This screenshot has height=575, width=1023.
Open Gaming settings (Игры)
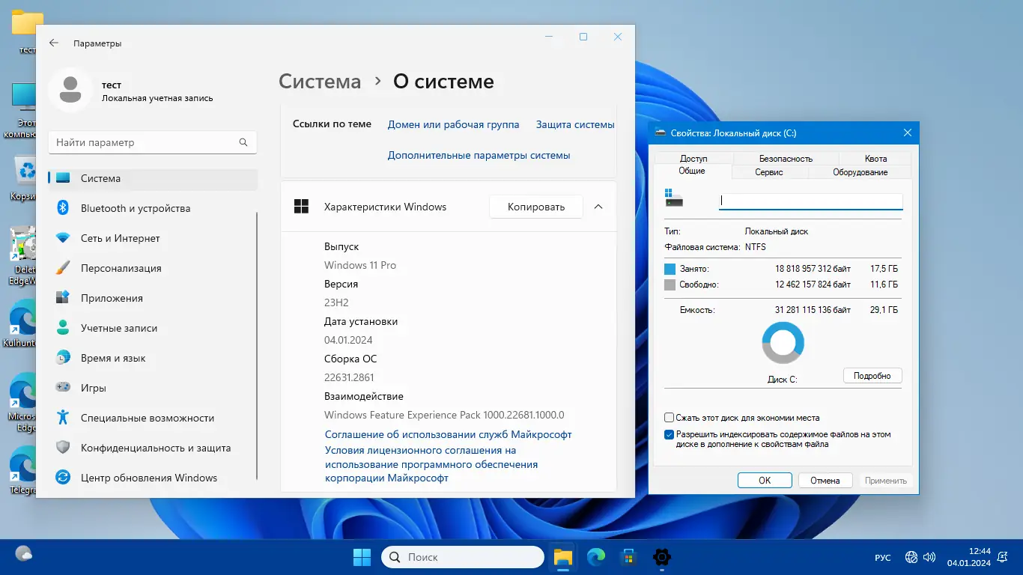click(x=153, y=388)
